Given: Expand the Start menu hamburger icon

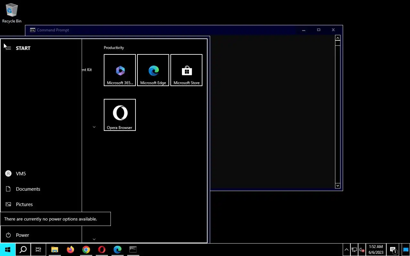Looking at the screenshot, I should [x=8, y=48].
